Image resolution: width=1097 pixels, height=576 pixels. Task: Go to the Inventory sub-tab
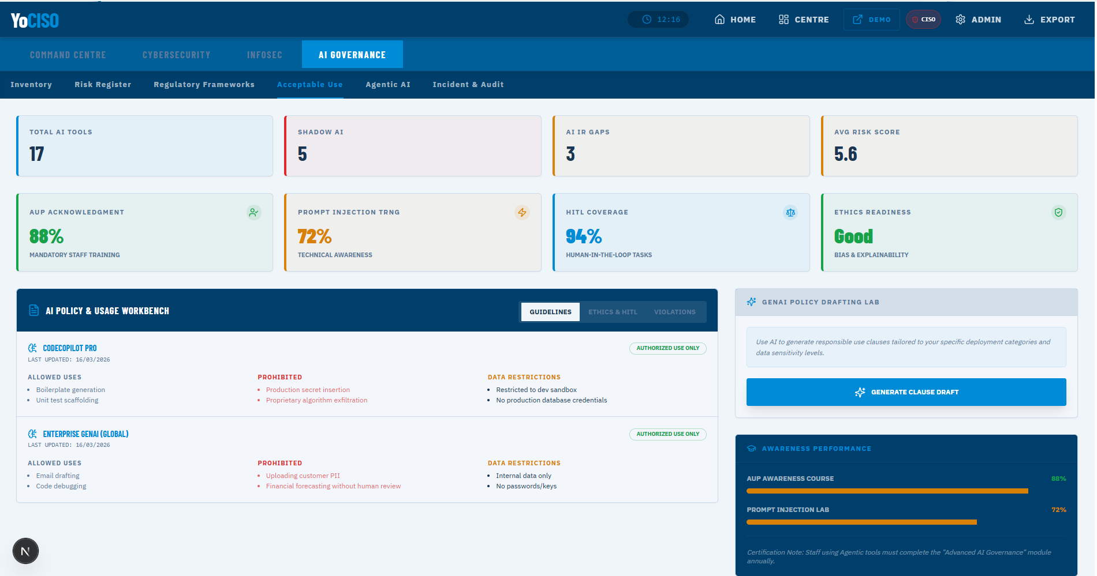(x=31, y=84)
